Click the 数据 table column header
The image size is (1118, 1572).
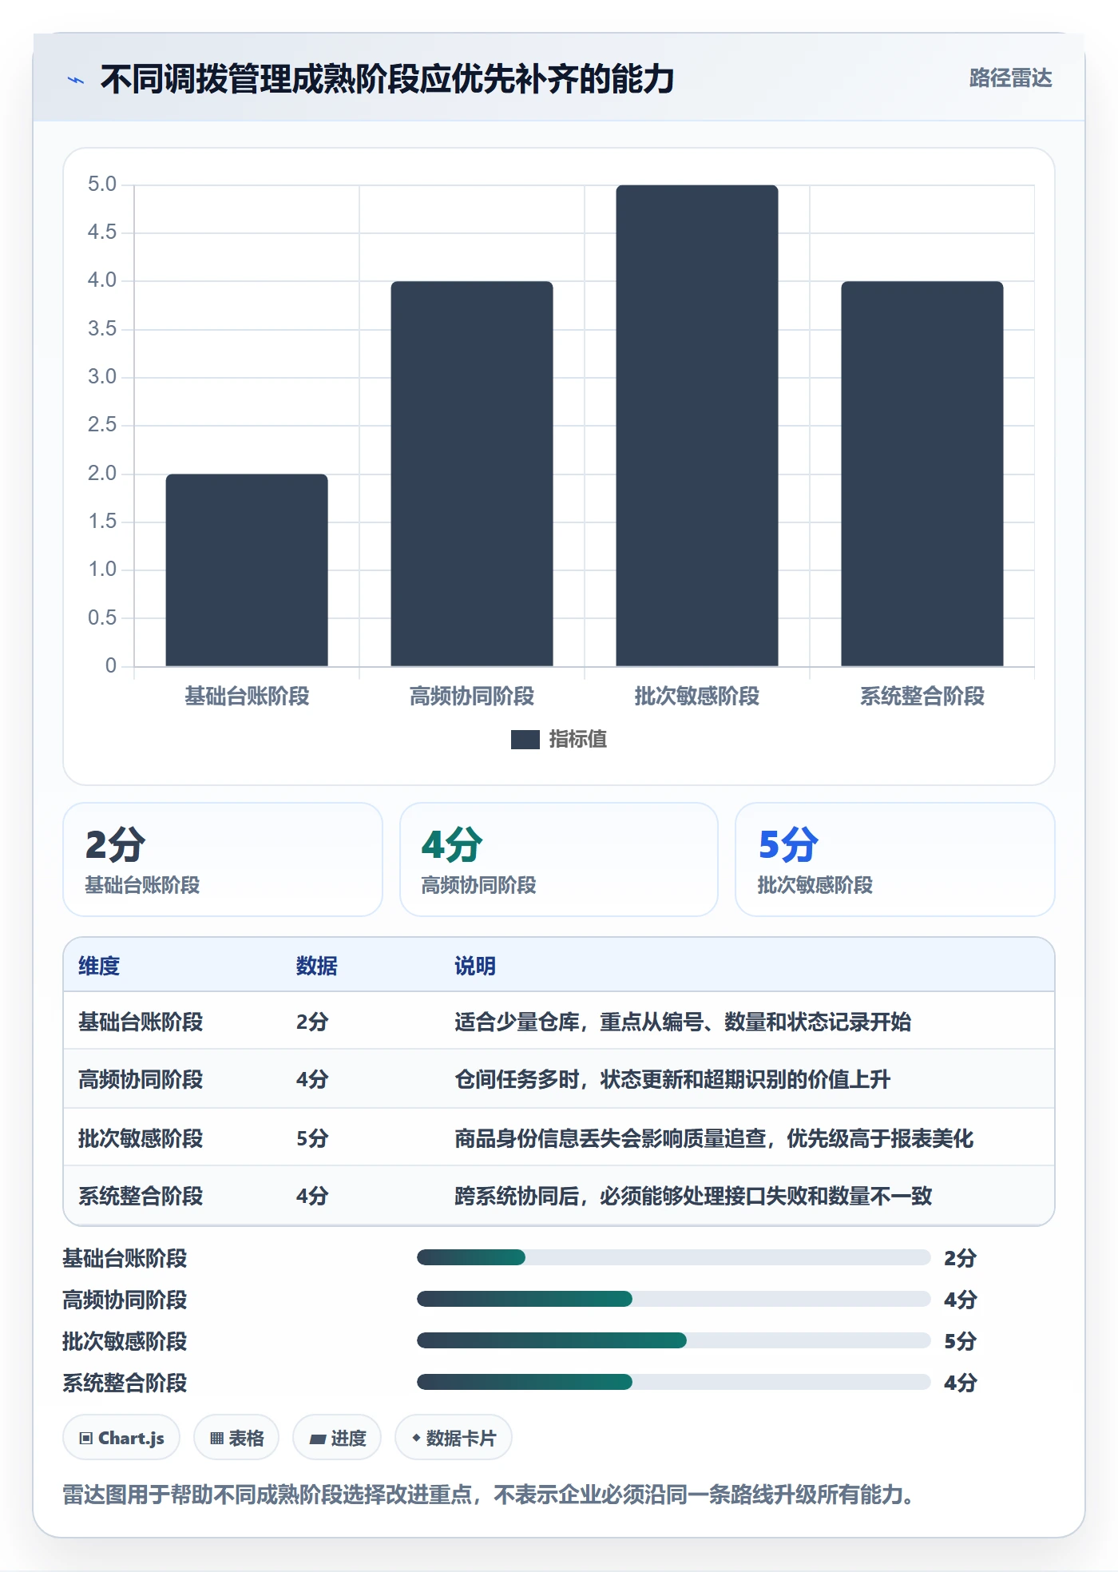pos(317,967)
